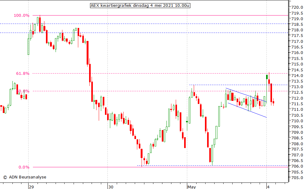Click the '29' date label on the time axis
Screen dimensions: 304x189
pyautogui.click(x=31, y=187)
